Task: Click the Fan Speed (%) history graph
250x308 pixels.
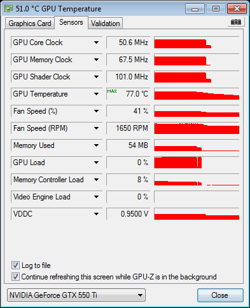Action: (x=197, y=111)
